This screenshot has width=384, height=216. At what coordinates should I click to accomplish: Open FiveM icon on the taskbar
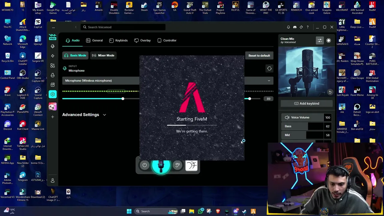point(253,211)
